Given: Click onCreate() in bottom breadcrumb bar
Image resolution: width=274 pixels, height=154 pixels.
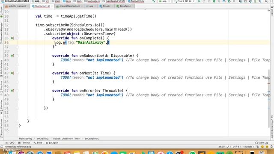Looking at the screenshot, I should [x=42, y=139].
